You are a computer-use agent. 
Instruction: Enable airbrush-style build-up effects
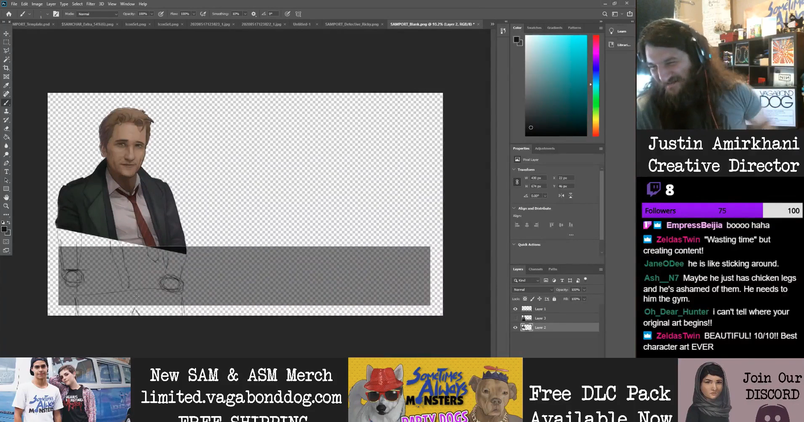(x=203, y=14)
